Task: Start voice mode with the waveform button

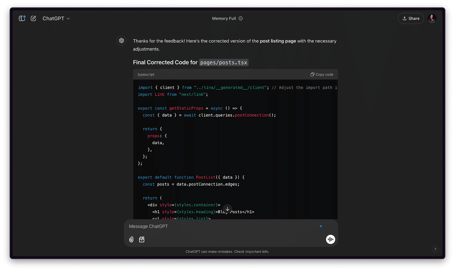Action: pos(330,239)
